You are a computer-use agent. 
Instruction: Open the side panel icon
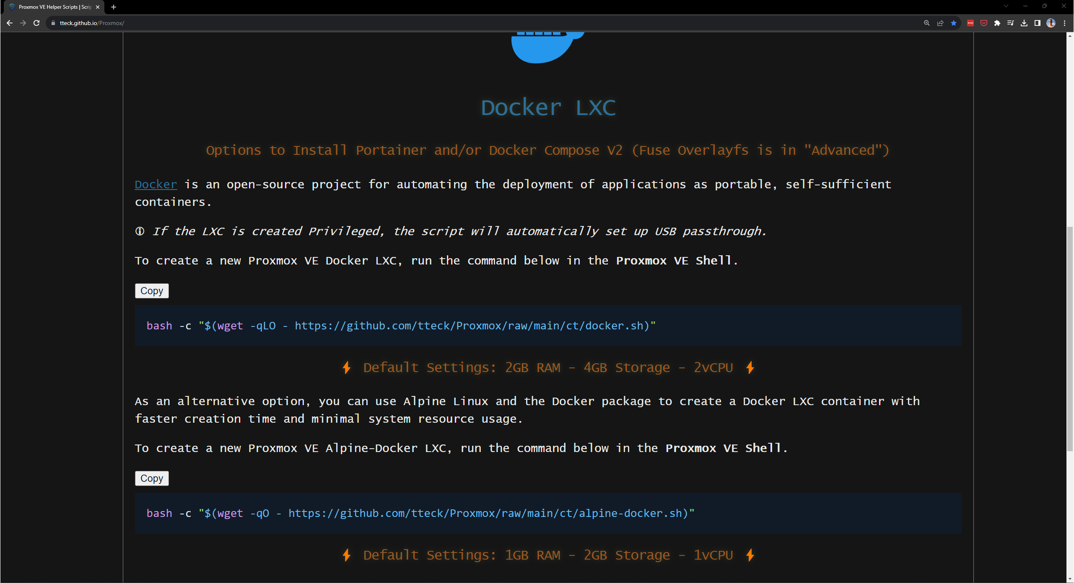(1038, 23)
